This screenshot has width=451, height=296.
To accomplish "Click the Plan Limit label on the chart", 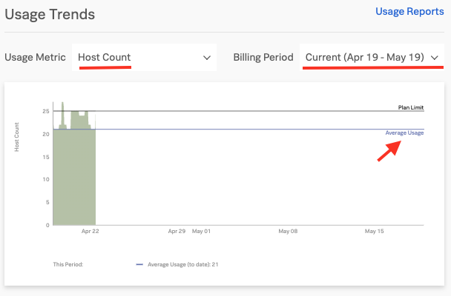I will point(410,107).
